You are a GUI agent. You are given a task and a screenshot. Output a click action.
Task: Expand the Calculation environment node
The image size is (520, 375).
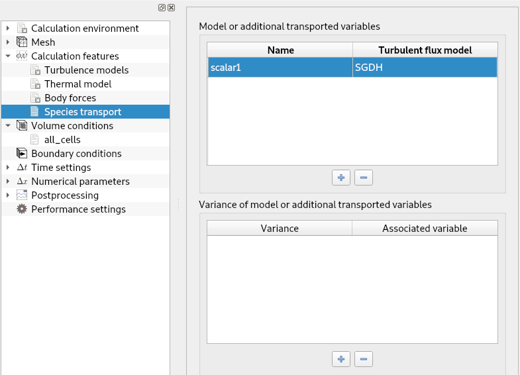pos(8,28)
